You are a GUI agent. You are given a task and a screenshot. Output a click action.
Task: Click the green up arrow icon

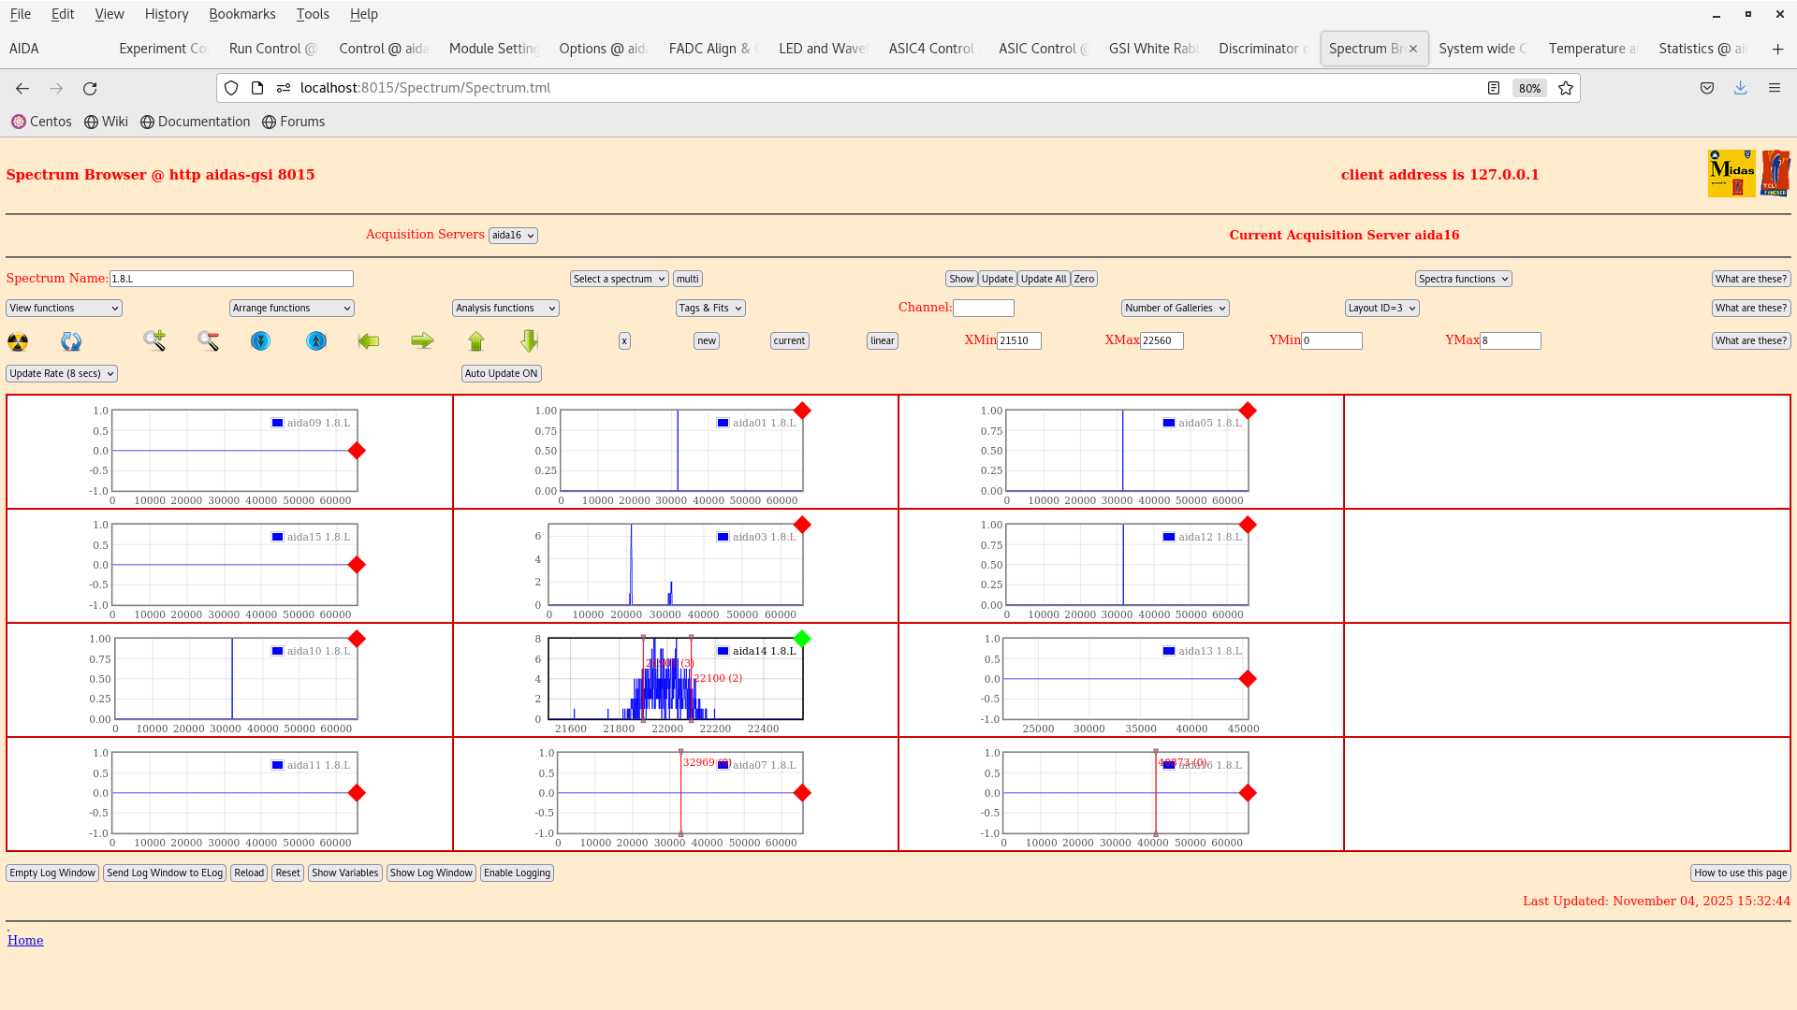point(476,340)
